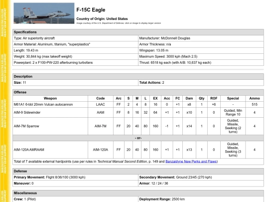Click the Ammo column header
The height and width of the screenshot is (202, 269).
pos(255,98)
